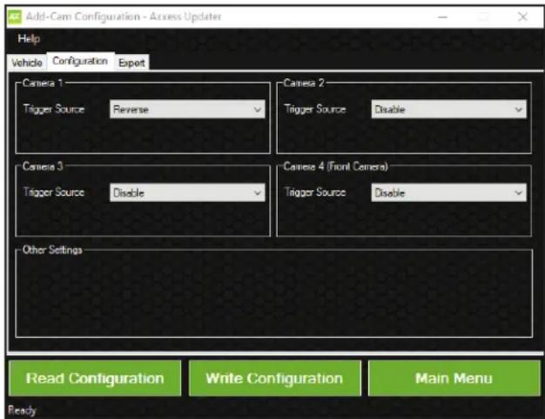545x419 pixels.
Task: Click the Write Configuration button
Action: coord(274,378)
